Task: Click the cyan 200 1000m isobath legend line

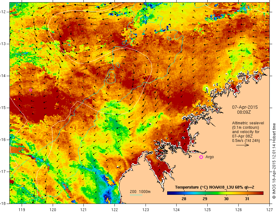Action: tap(136, 195)
